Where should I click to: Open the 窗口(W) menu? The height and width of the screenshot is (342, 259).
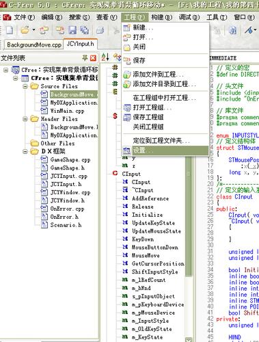(244, 17)
